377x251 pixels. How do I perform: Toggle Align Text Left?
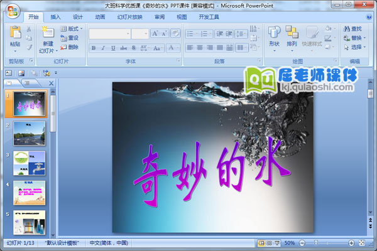pyautogui.click(x=190, y=48)
